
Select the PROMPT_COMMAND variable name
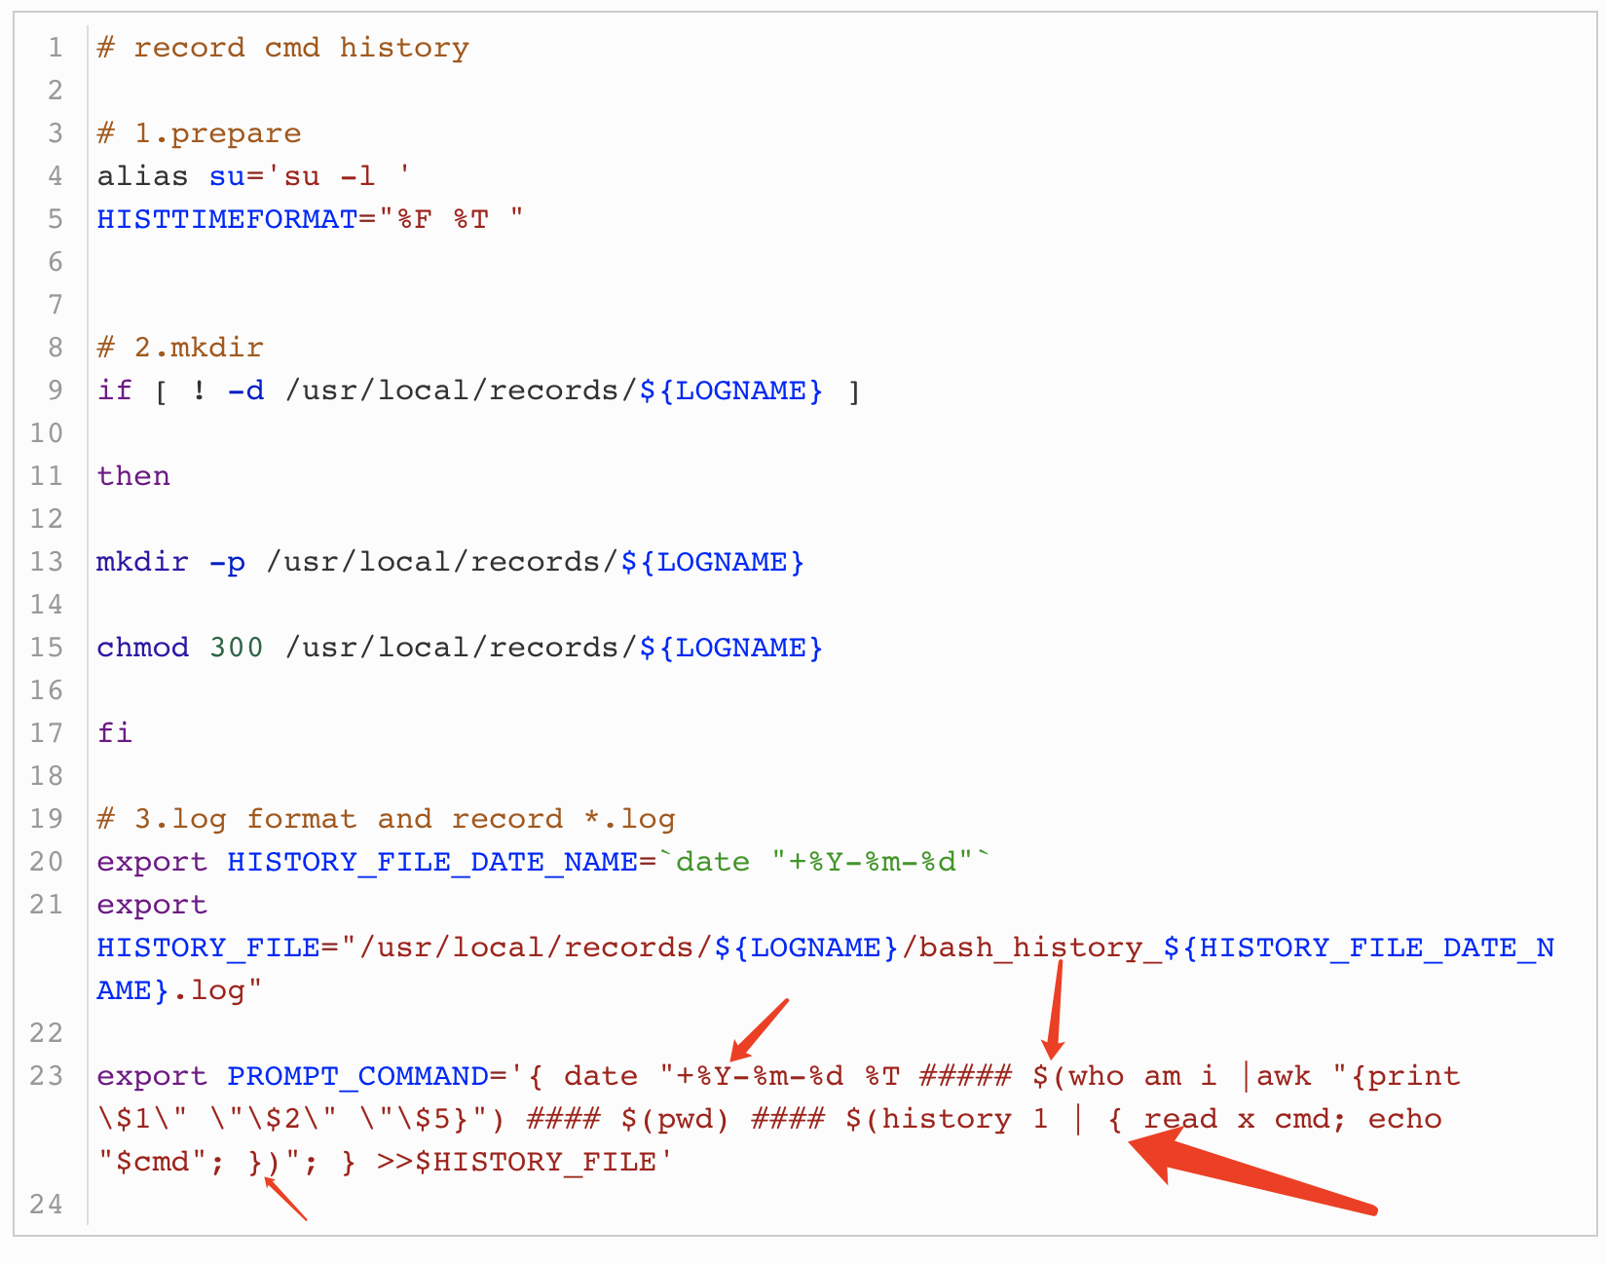tap(357, 1076)
